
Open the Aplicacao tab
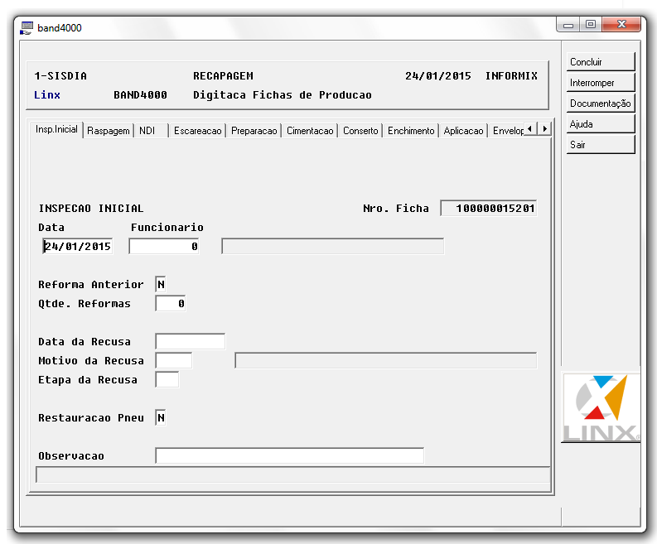[x=463, y=131]
